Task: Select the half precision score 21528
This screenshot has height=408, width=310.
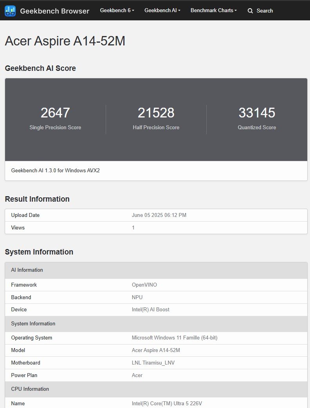Action: click(x=156, y=113)
